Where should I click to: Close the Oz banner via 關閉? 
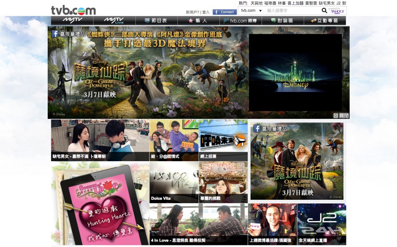[x=341, y=116]
